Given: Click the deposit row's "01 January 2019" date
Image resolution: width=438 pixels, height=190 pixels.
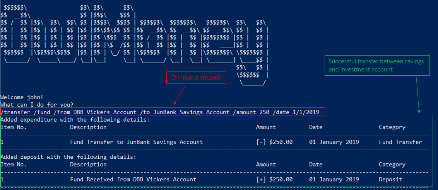Looking at the screenshot, I should click(334, 179).
